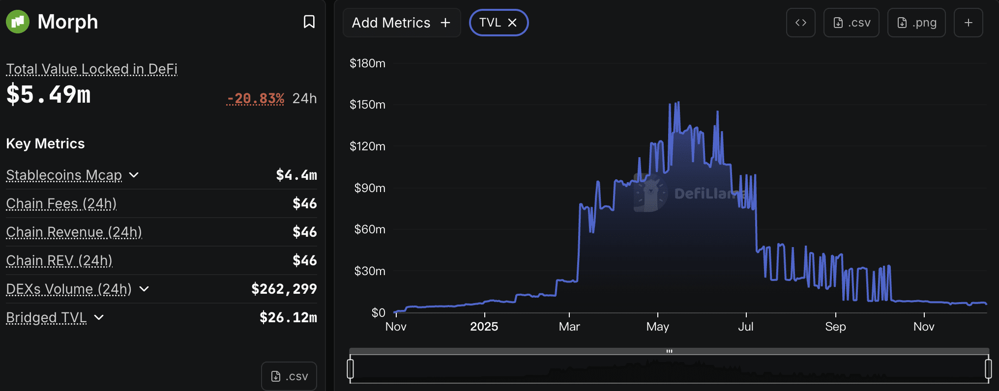Click the May label on chart axis

[x=658, y=327]
